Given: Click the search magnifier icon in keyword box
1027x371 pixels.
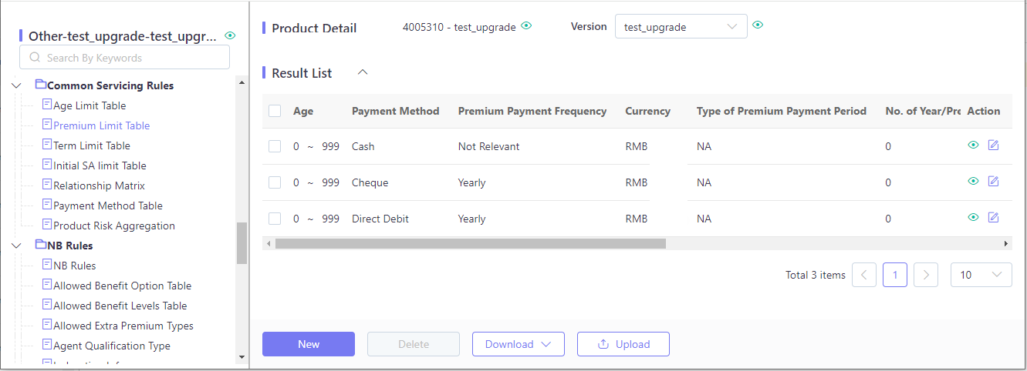Looking at the screenshot, I should (x=35, y=58).
